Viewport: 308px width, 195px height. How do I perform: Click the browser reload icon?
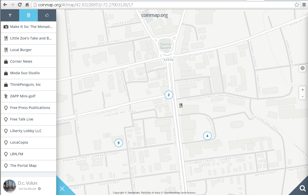pyautogui.click(x=20, y=5)
